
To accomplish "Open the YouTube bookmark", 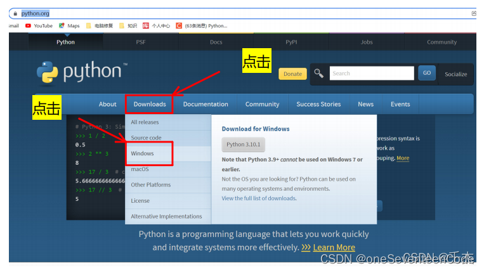I will pyautogui.click(x=39, y=25).
